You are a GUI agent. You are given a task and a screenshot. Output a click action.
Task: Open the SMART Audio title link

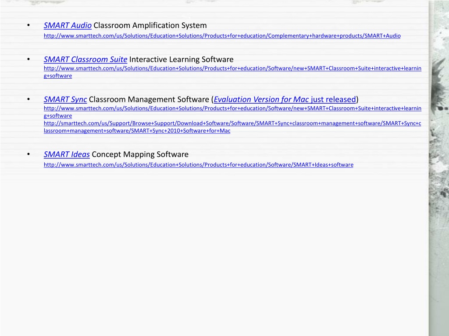click(68, 25)
